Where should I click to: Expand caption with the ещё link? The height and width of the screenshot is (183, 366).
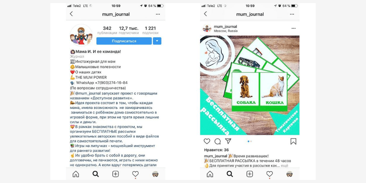[284, 166]
